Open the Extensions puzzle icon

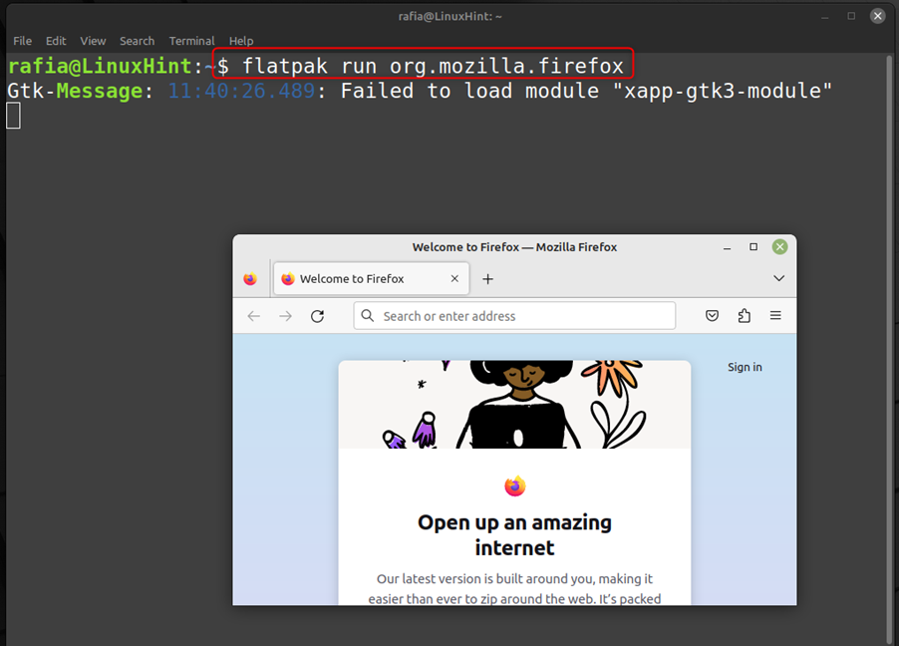coord(744,316)
